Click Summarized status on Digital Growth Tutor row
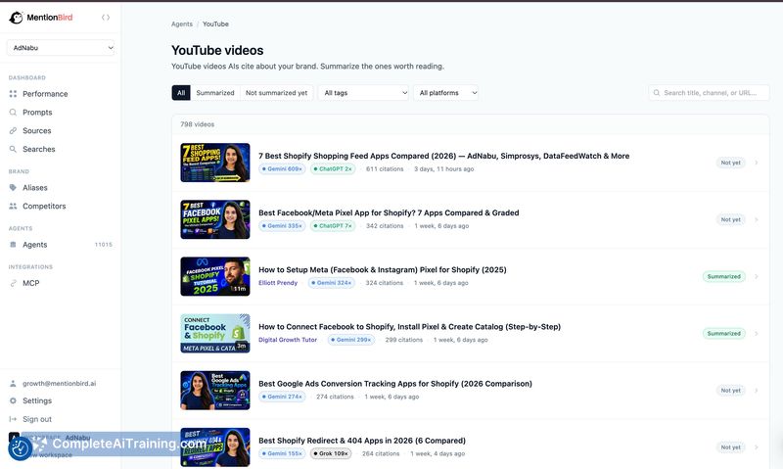The height and width of the screenshot is (469, 783). (x=724, y=334)
